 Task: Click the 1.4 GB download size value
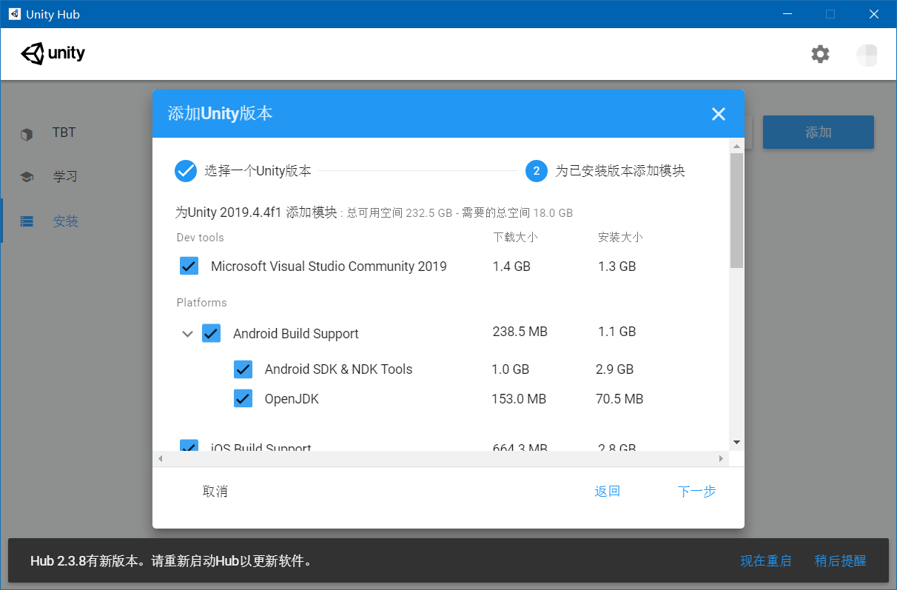point(511,266)
